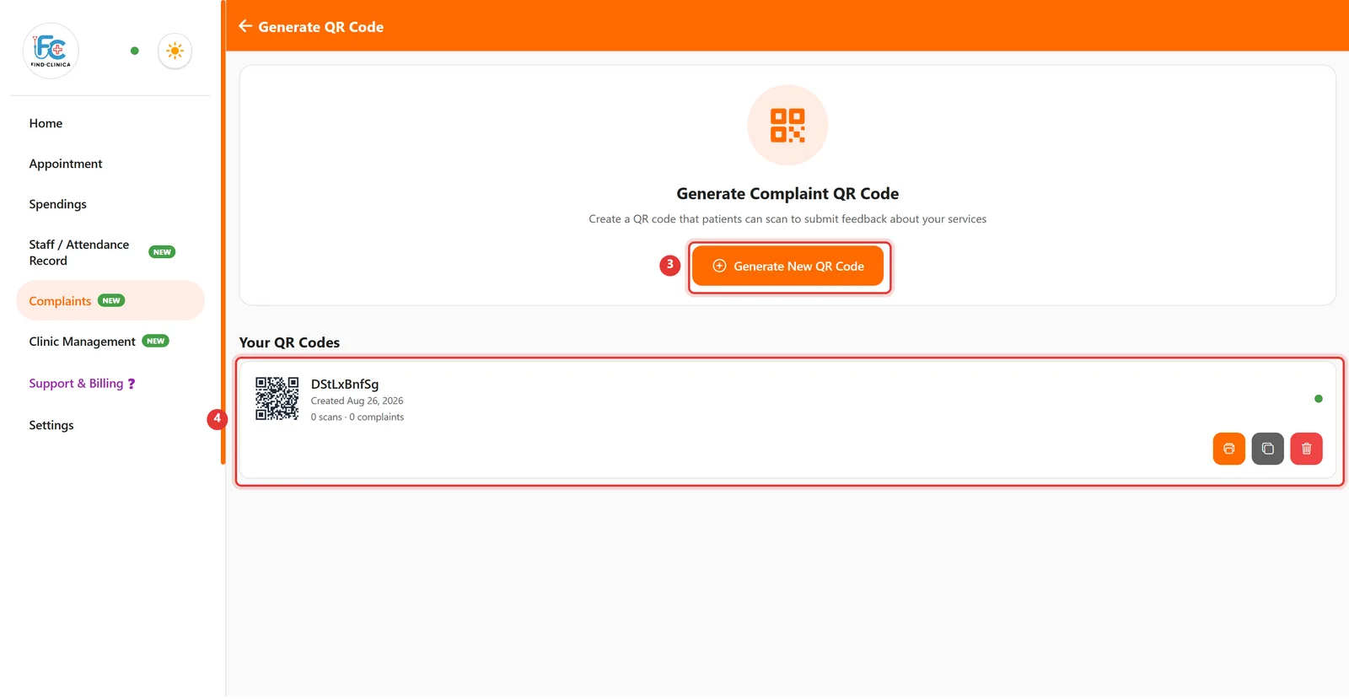Delete the DStLxBnfSg QR code
Screen dimensions: 1349x700
(1307, 449)
